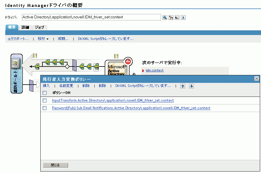Click the ポリシーDN column header text
This screenshot has height=173, width=261.
pos(61,93)
